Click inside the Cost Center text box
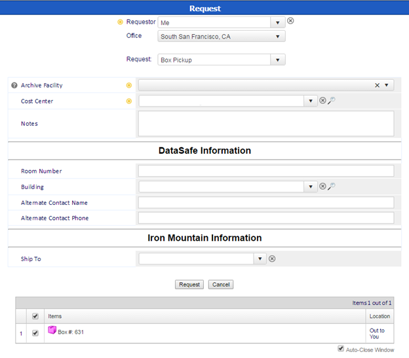The height and width of the screenshot is (358, 409). point(221,101)
